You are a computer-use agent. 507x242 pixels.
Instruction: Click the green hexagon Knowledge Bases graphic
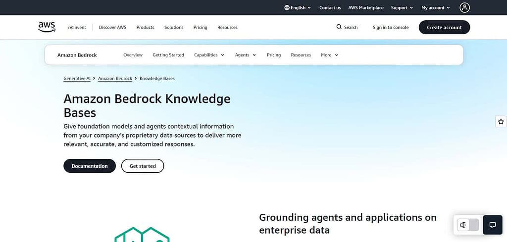(x=142, y=235)
